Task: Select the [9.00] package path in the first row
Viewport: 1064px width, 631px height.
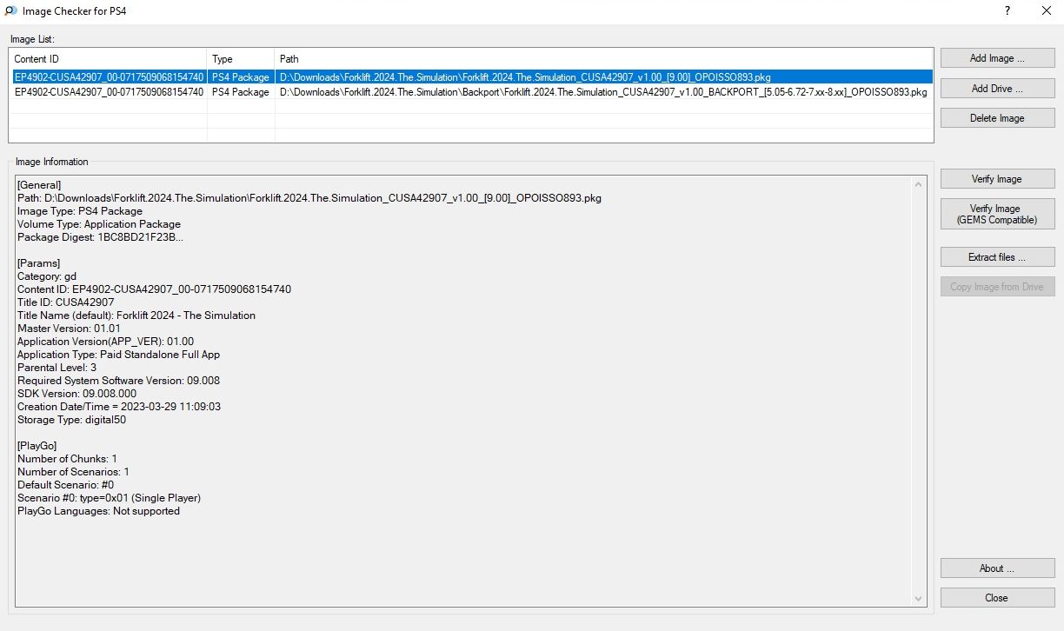Action: coord(525,77)
